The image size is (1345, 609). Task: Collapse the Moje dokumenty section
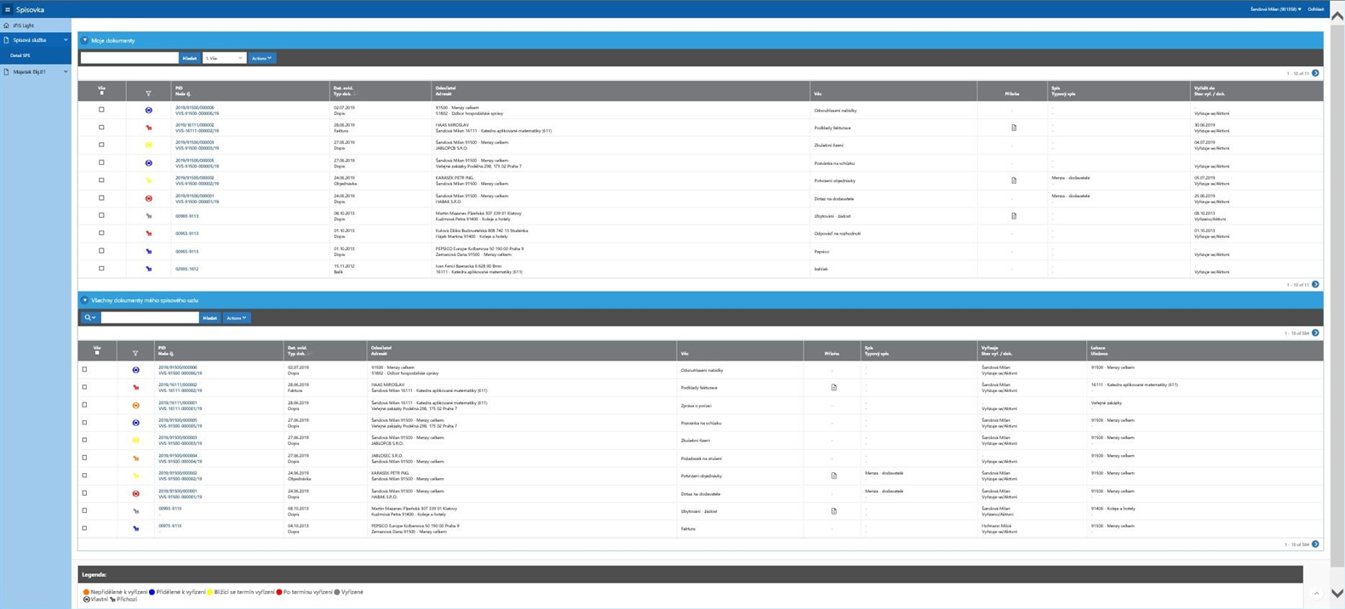[x=84, y=40]
